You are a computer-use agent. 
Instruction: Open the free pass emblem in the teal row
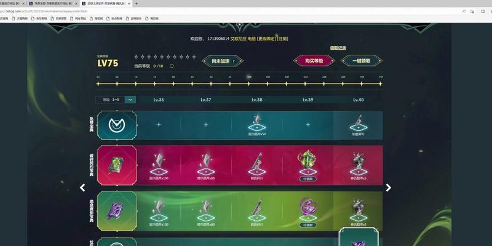[117, 125]
